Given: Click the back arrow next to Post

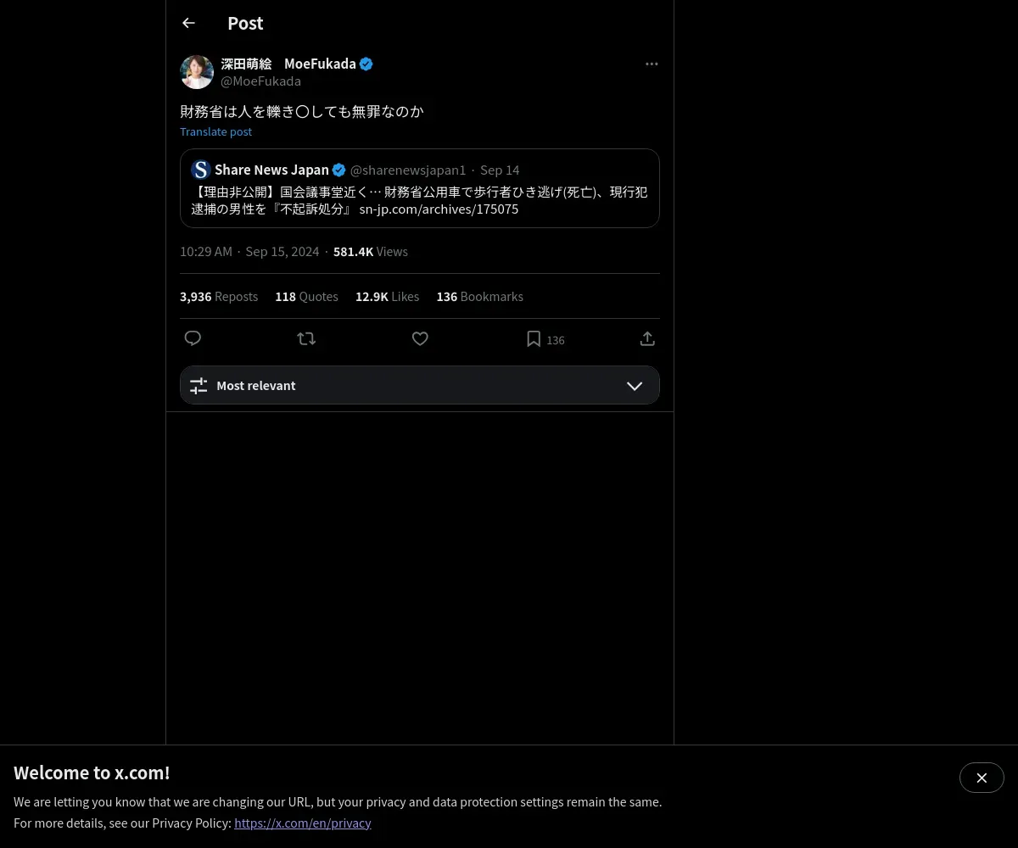Looking at the screenshot, I should (188, 23).
